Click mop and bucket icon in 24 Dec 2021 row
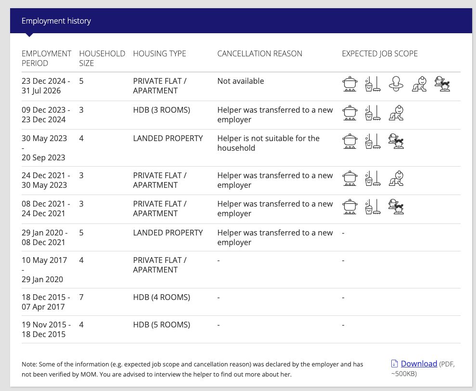The image size is (476, 391). click(x=373, y=178)
